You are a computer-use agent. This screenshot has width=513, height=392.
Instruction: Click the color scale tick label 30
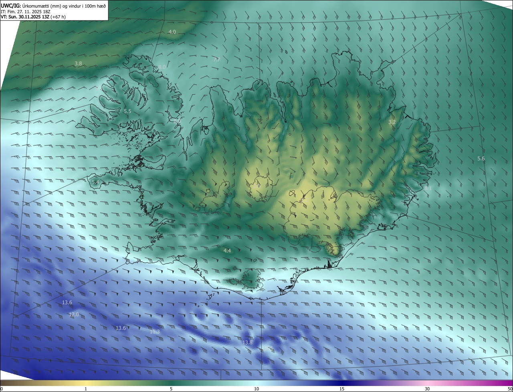[x=427, y=389]
